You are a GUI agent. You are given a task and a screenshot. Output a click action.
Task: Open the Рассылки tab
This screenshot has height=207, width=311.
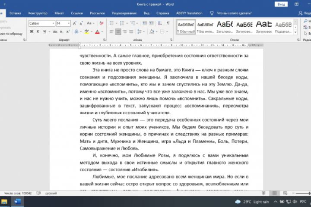[x=97, y=13]
